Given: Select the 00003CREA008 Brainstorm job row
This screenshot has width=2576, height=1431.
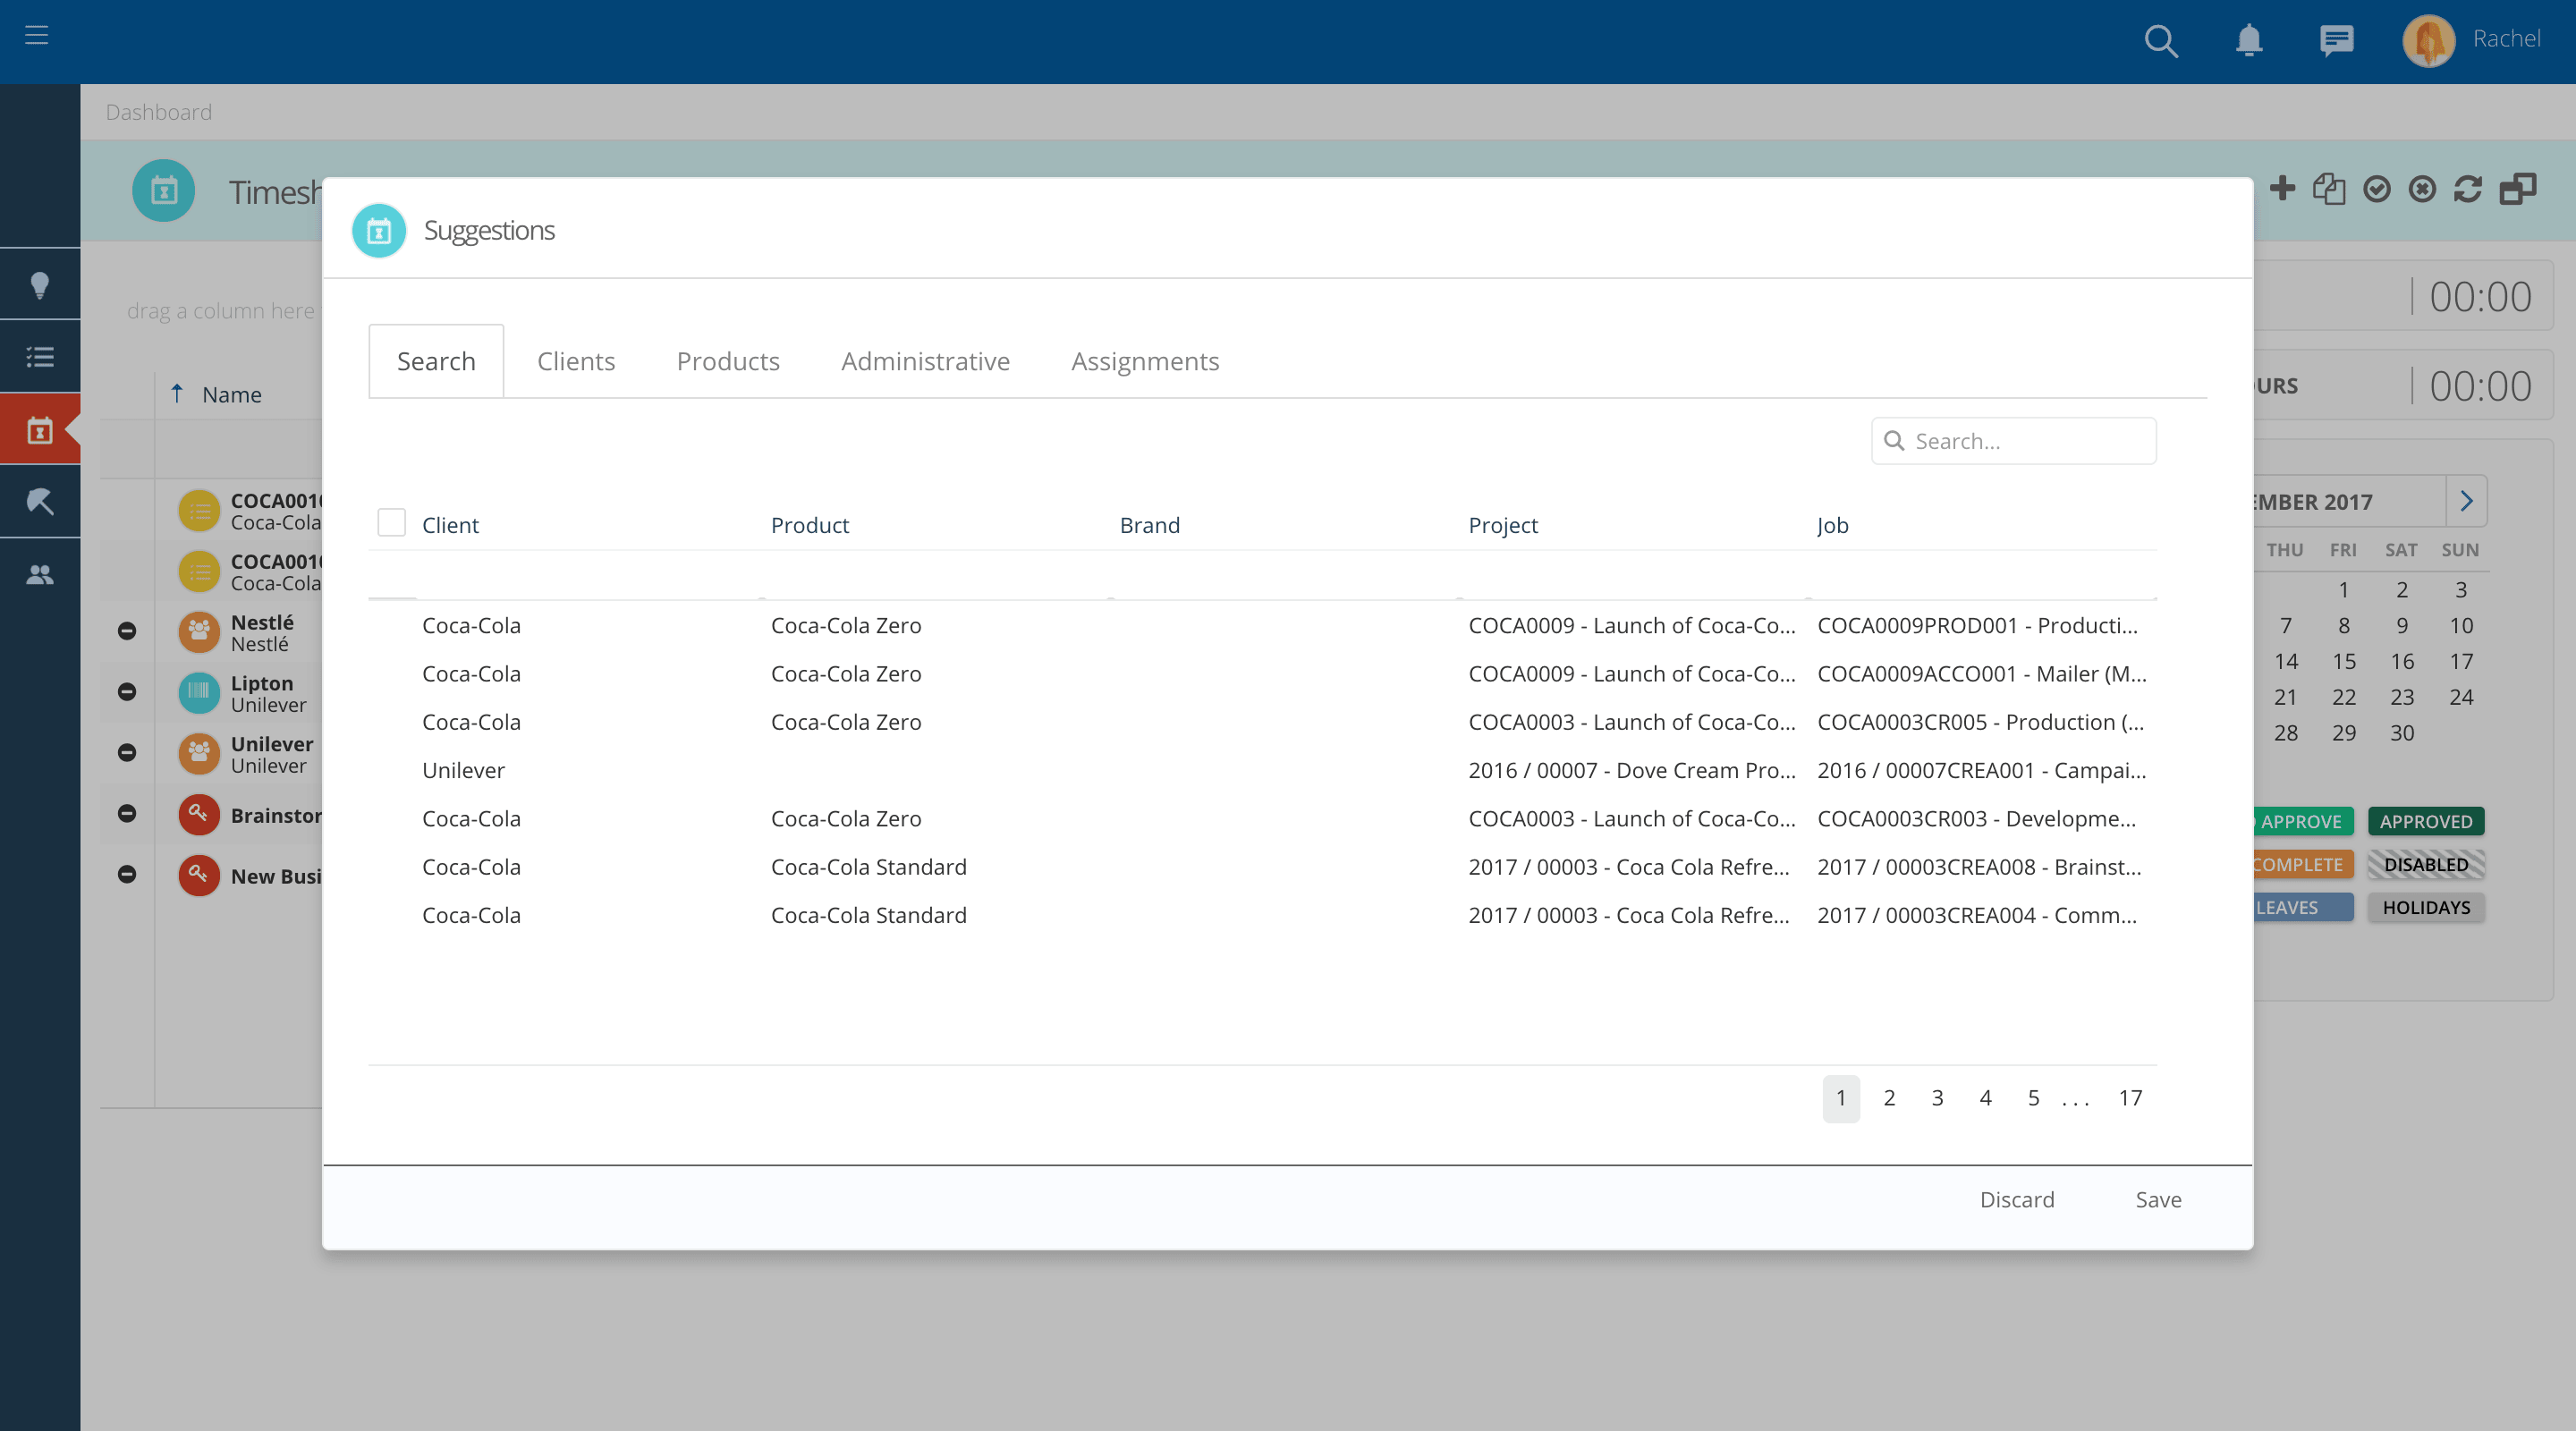Looking at the screenshot, I should click(x=1262, y=867).
